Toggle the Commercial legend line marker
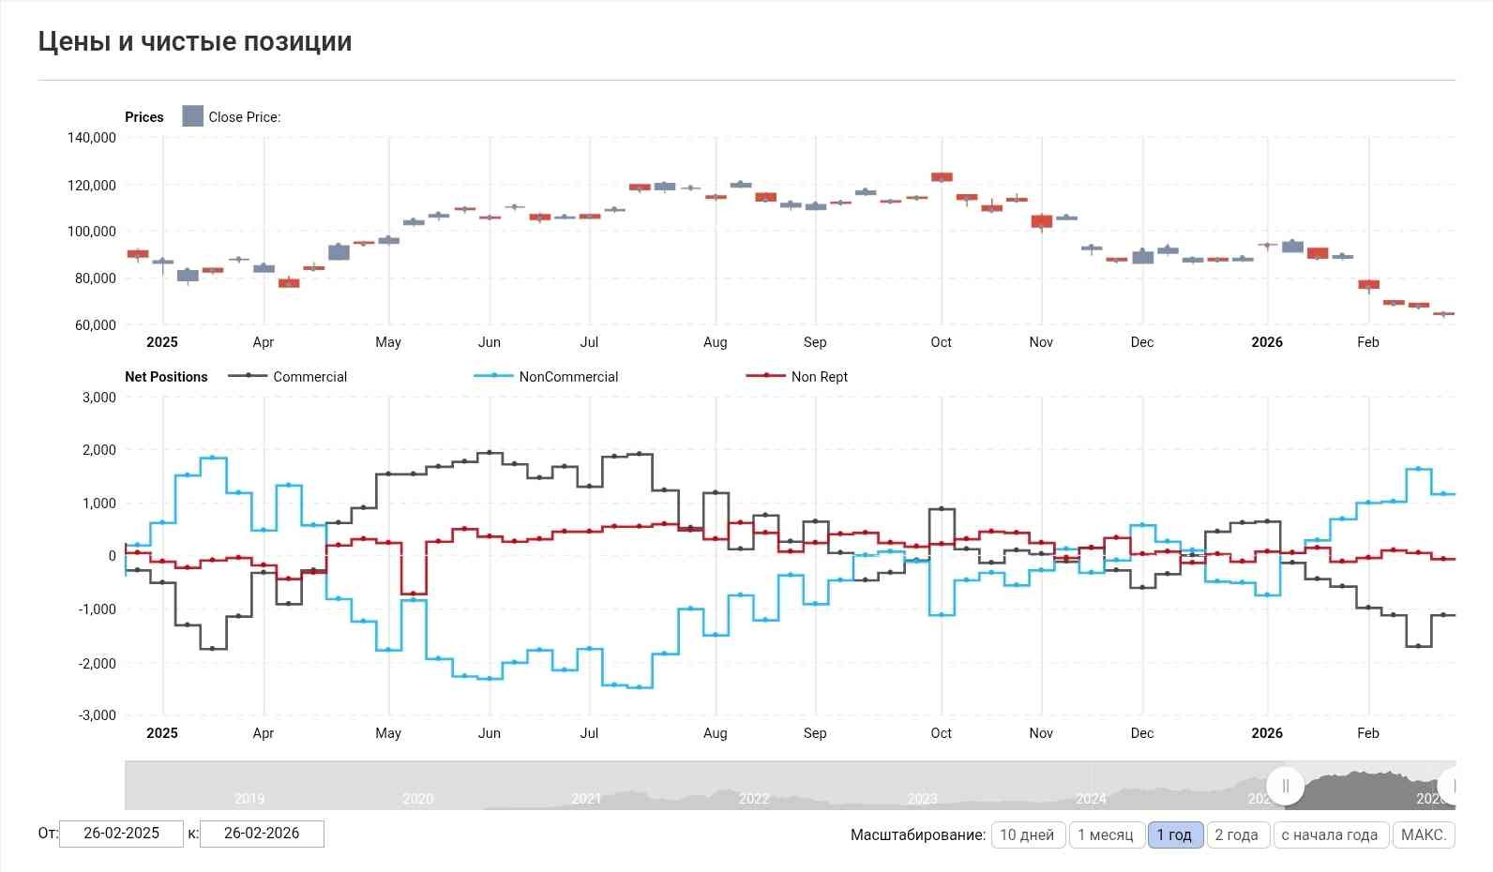The image size is (1493, 872). (x=248, y=376)
